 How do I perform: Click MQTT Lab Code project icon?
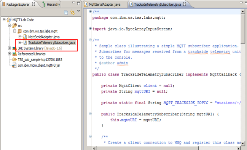click(x=9, y=20)
